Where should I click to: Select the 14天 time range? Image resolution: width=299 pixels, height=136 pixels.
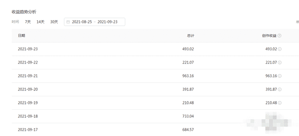[x=40, y=22]
